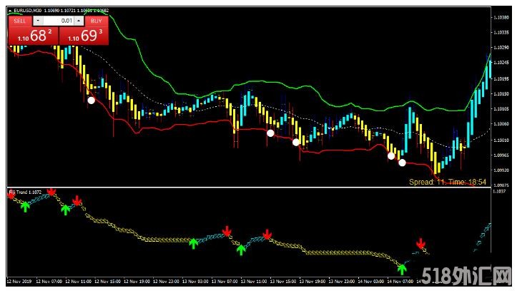
Task: Click the Spread and Time status text
Action: tap(447, 183)
